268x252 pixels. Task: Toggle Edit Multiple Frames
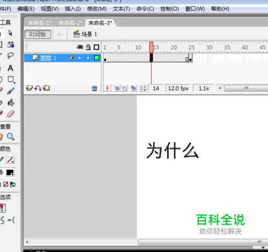(x=133, y=88)
